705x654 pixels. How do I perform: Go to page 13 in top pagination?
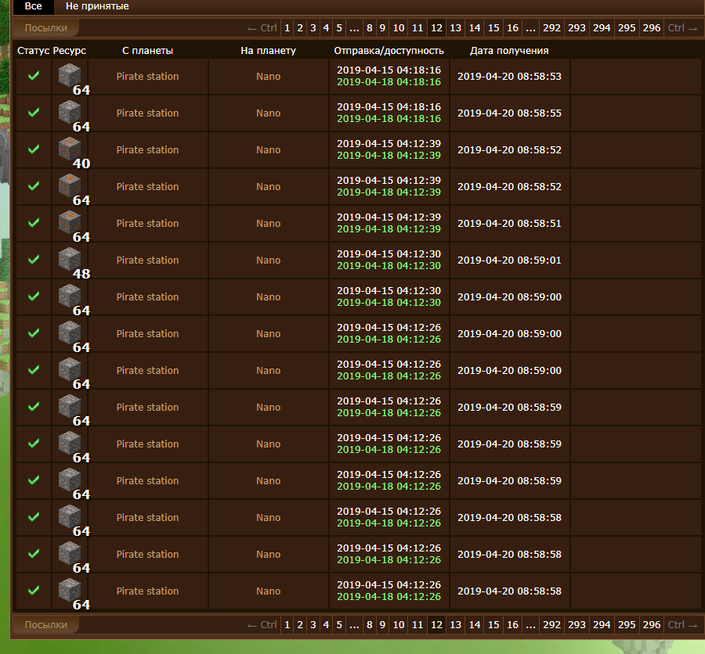point(456,28)
